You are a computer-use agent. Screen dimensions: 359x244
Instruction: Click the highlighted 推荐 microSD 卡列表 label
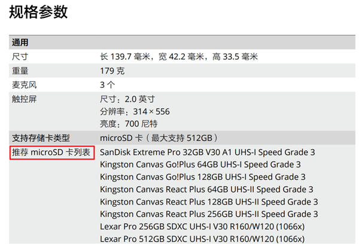tap(51, 152)
